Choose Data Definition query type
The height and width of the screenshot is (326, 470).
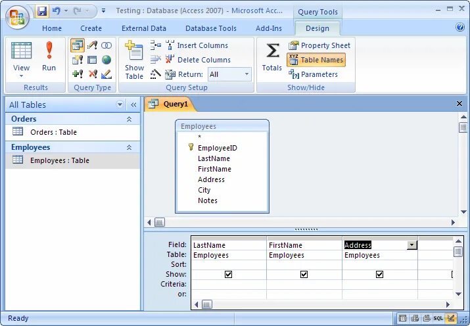(x=106, y=74)
